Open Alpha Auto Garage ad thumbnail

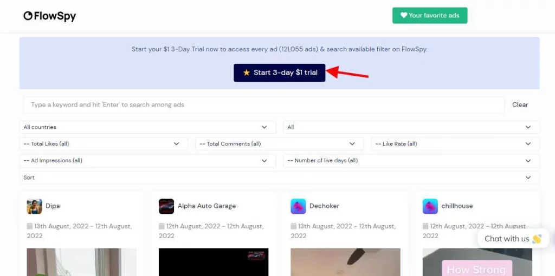click(214, 262)
